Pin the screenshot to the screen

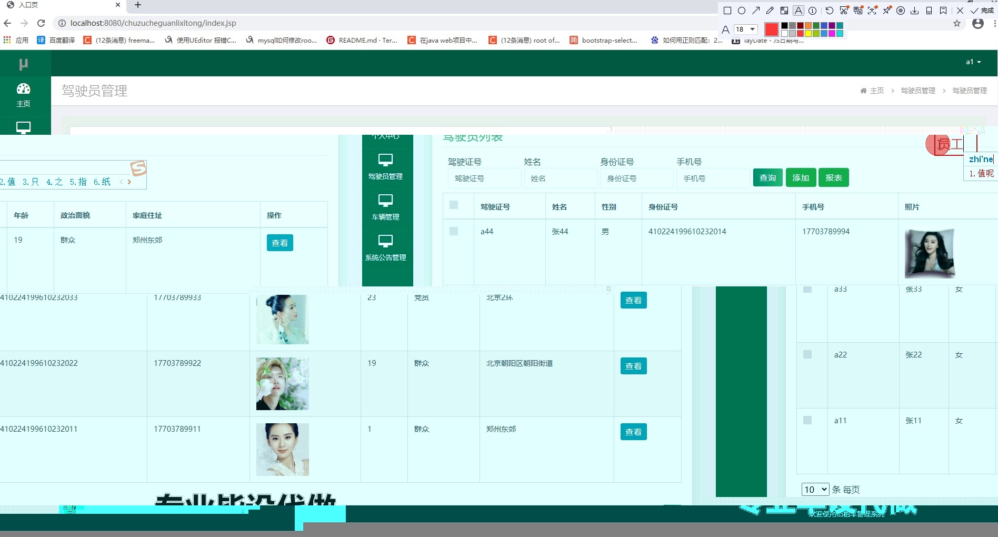click(x=887, y=11)
